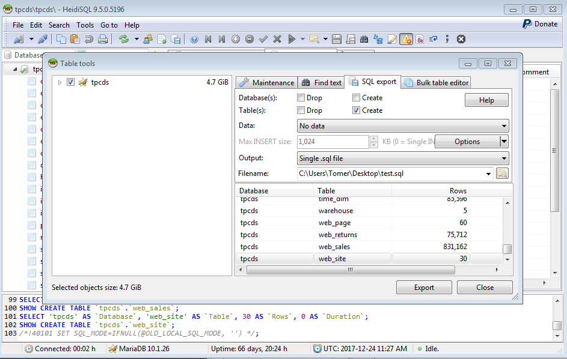This screenshot has height=359, width=567.
Task: Open the Help menu in menu bar
Action: click(x=132, y=25)
